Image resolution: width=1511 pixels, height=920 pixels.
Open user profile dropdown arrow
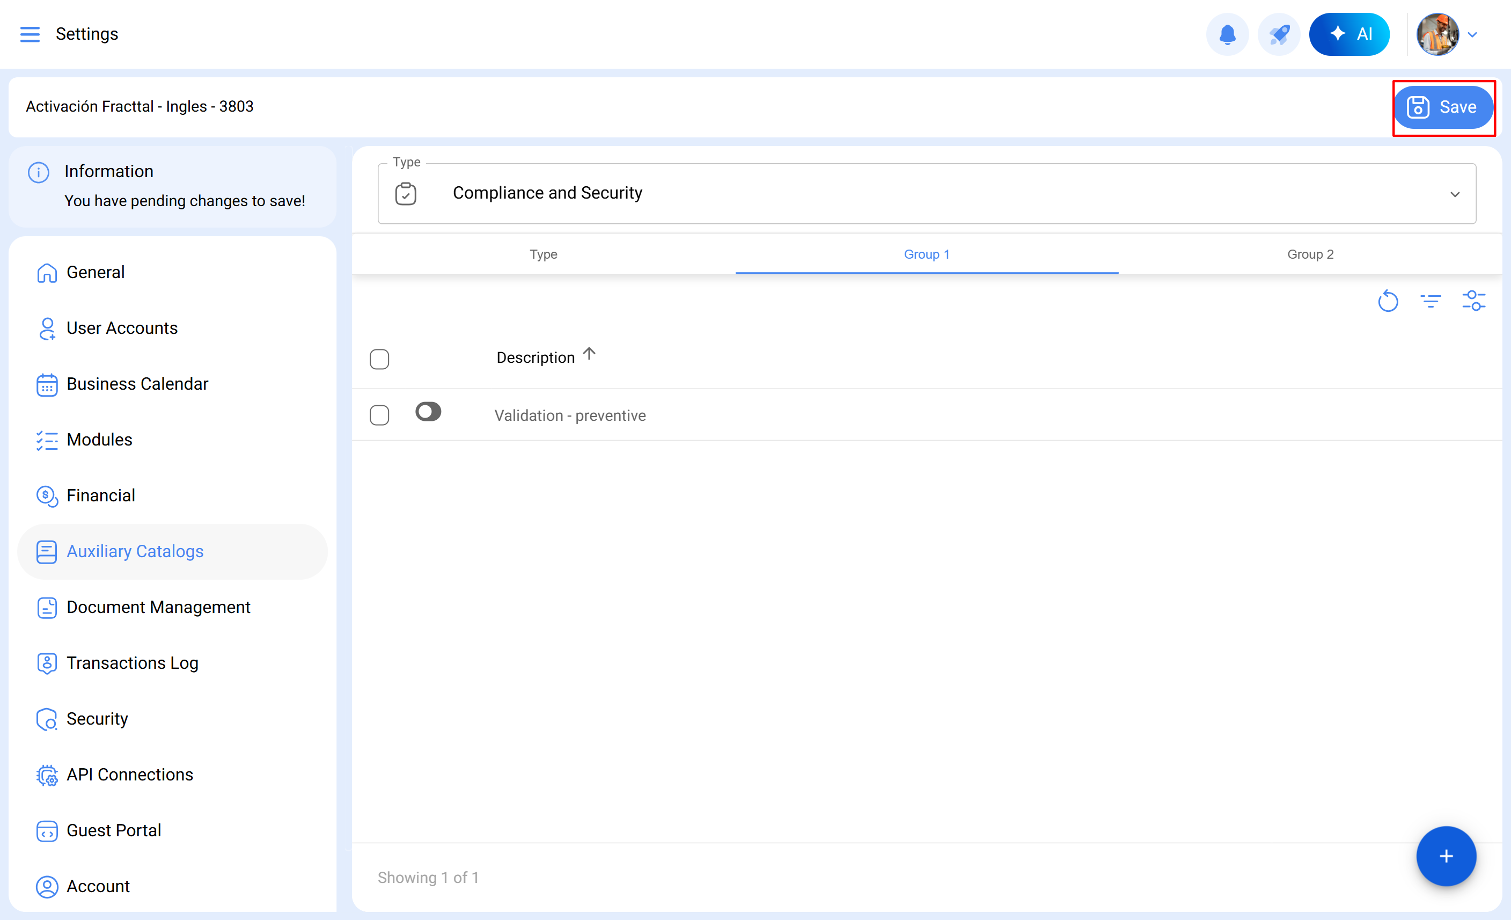point(1472,35)
